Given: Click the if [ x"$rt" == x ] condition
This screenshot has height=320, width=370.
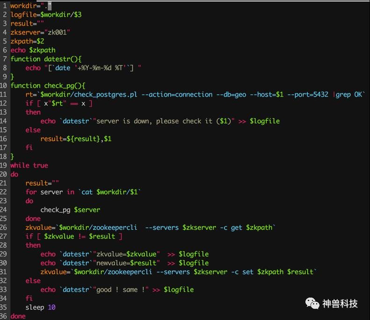Looking at the screenshot, I should tap(59, 103).
